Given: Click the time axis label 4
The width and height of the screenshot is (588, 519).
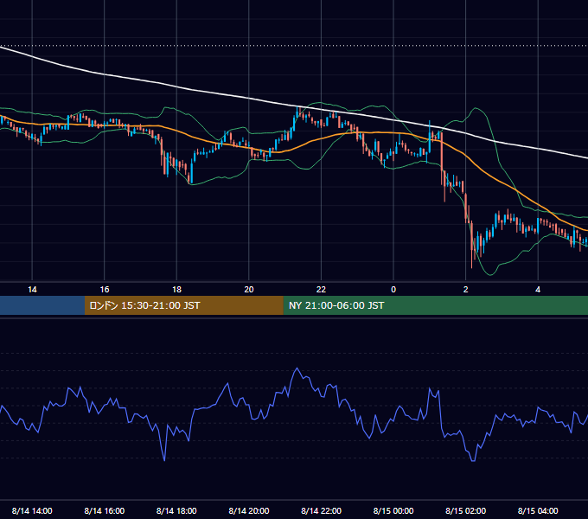Looking at the screenshot, I should [x=538, y=290].
